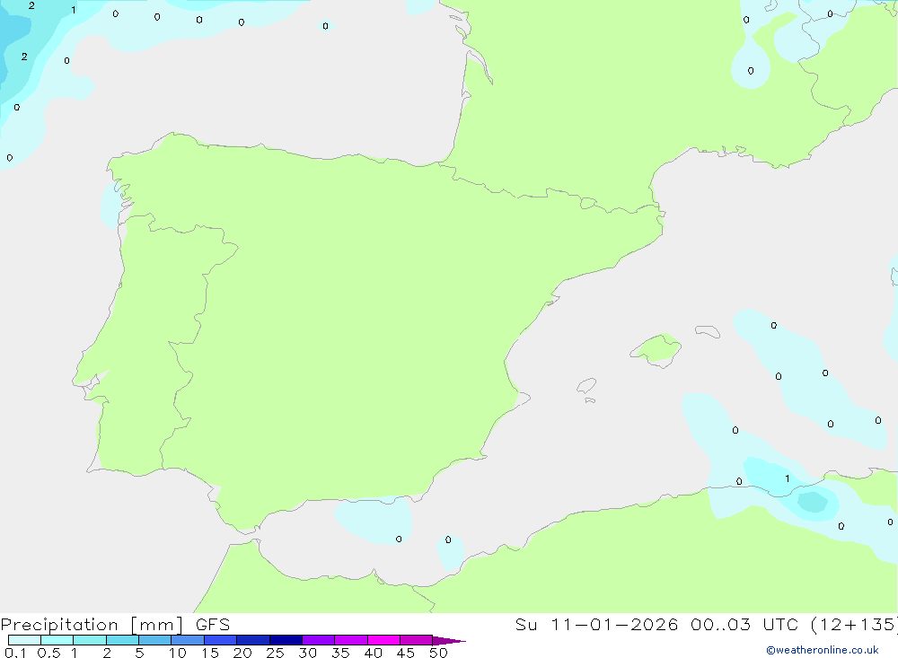
Task: Pick the 10–15 mm blue legend swatch
Action: (188, 640)
